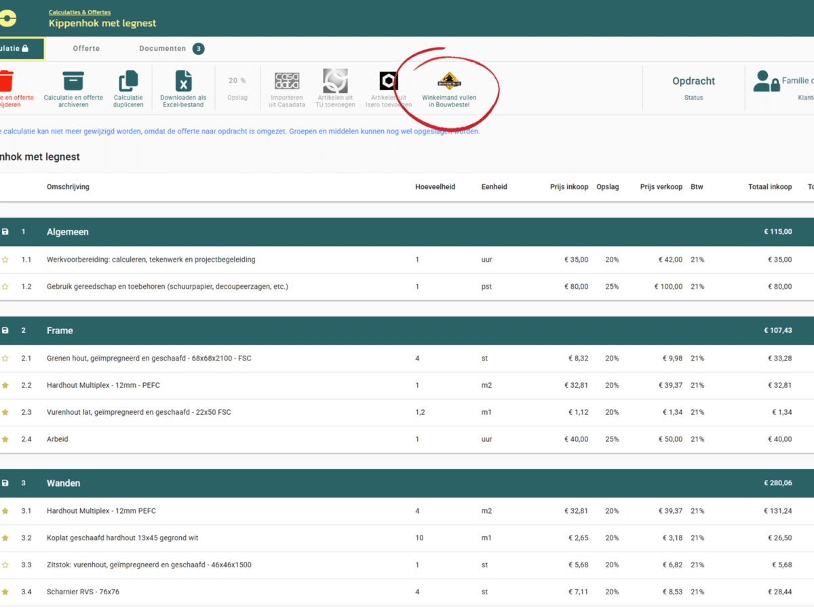The height and width of the screenshot is (610, 814).
Task: Click Koplat geschaafd hardhout description
Action: coord(123,537)
